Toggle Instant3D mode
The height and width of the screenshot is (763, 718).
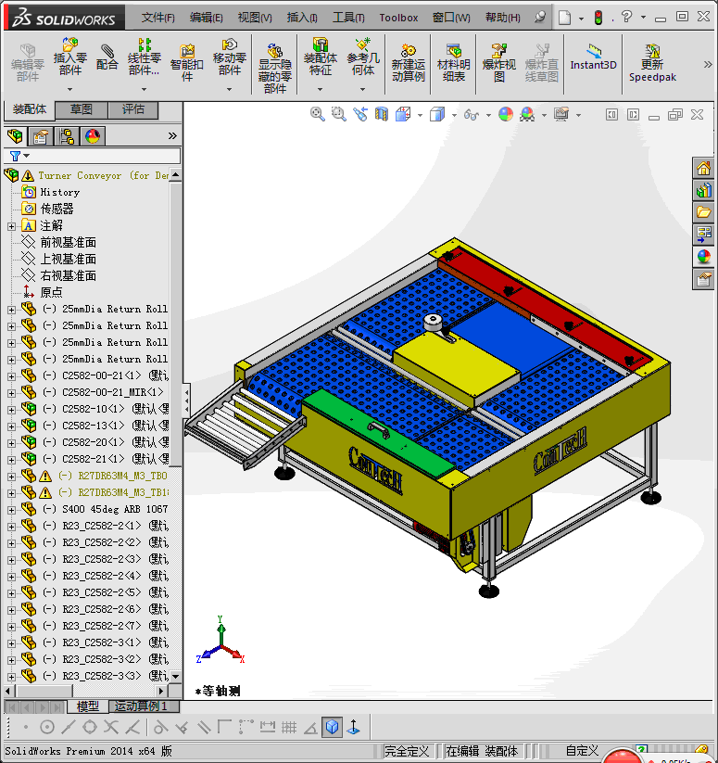[x=593, y=57]
